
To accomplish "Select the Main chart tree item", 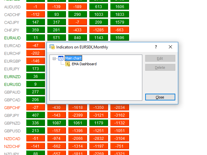I will (73, 58).
